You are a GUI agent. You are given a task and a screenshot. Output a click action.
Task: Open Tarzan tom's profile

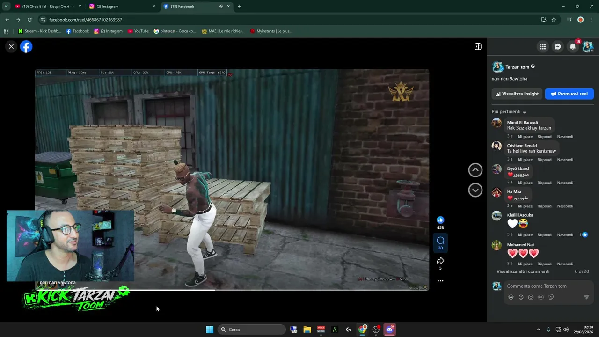518,67
